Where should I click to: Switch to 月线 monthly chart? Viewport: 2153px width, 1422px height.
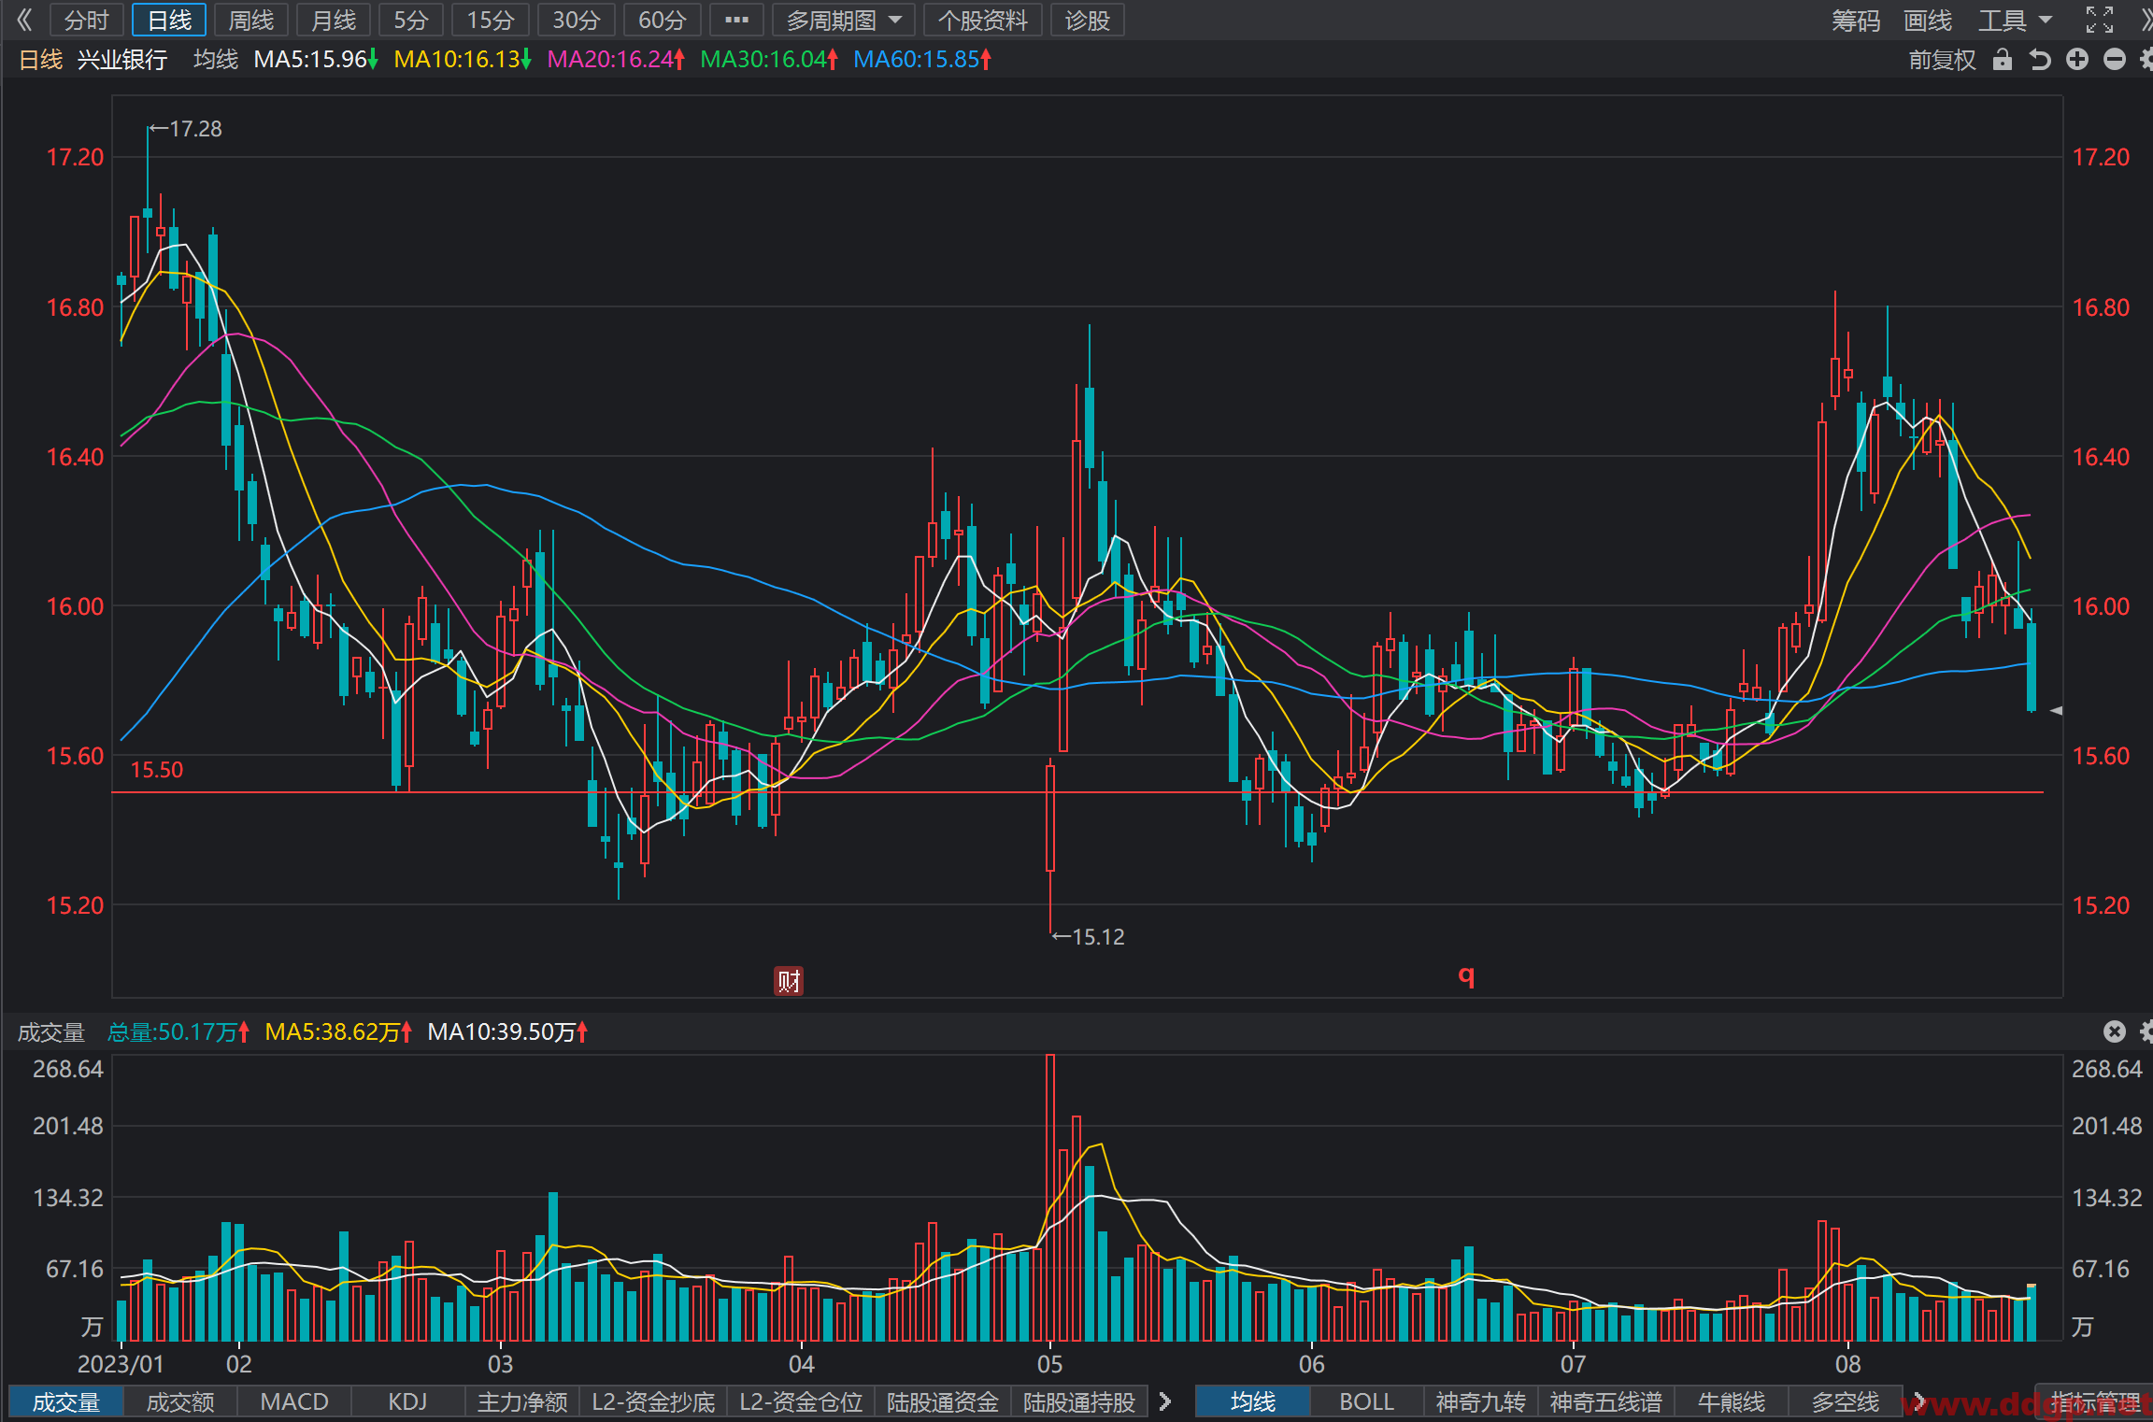334,20
